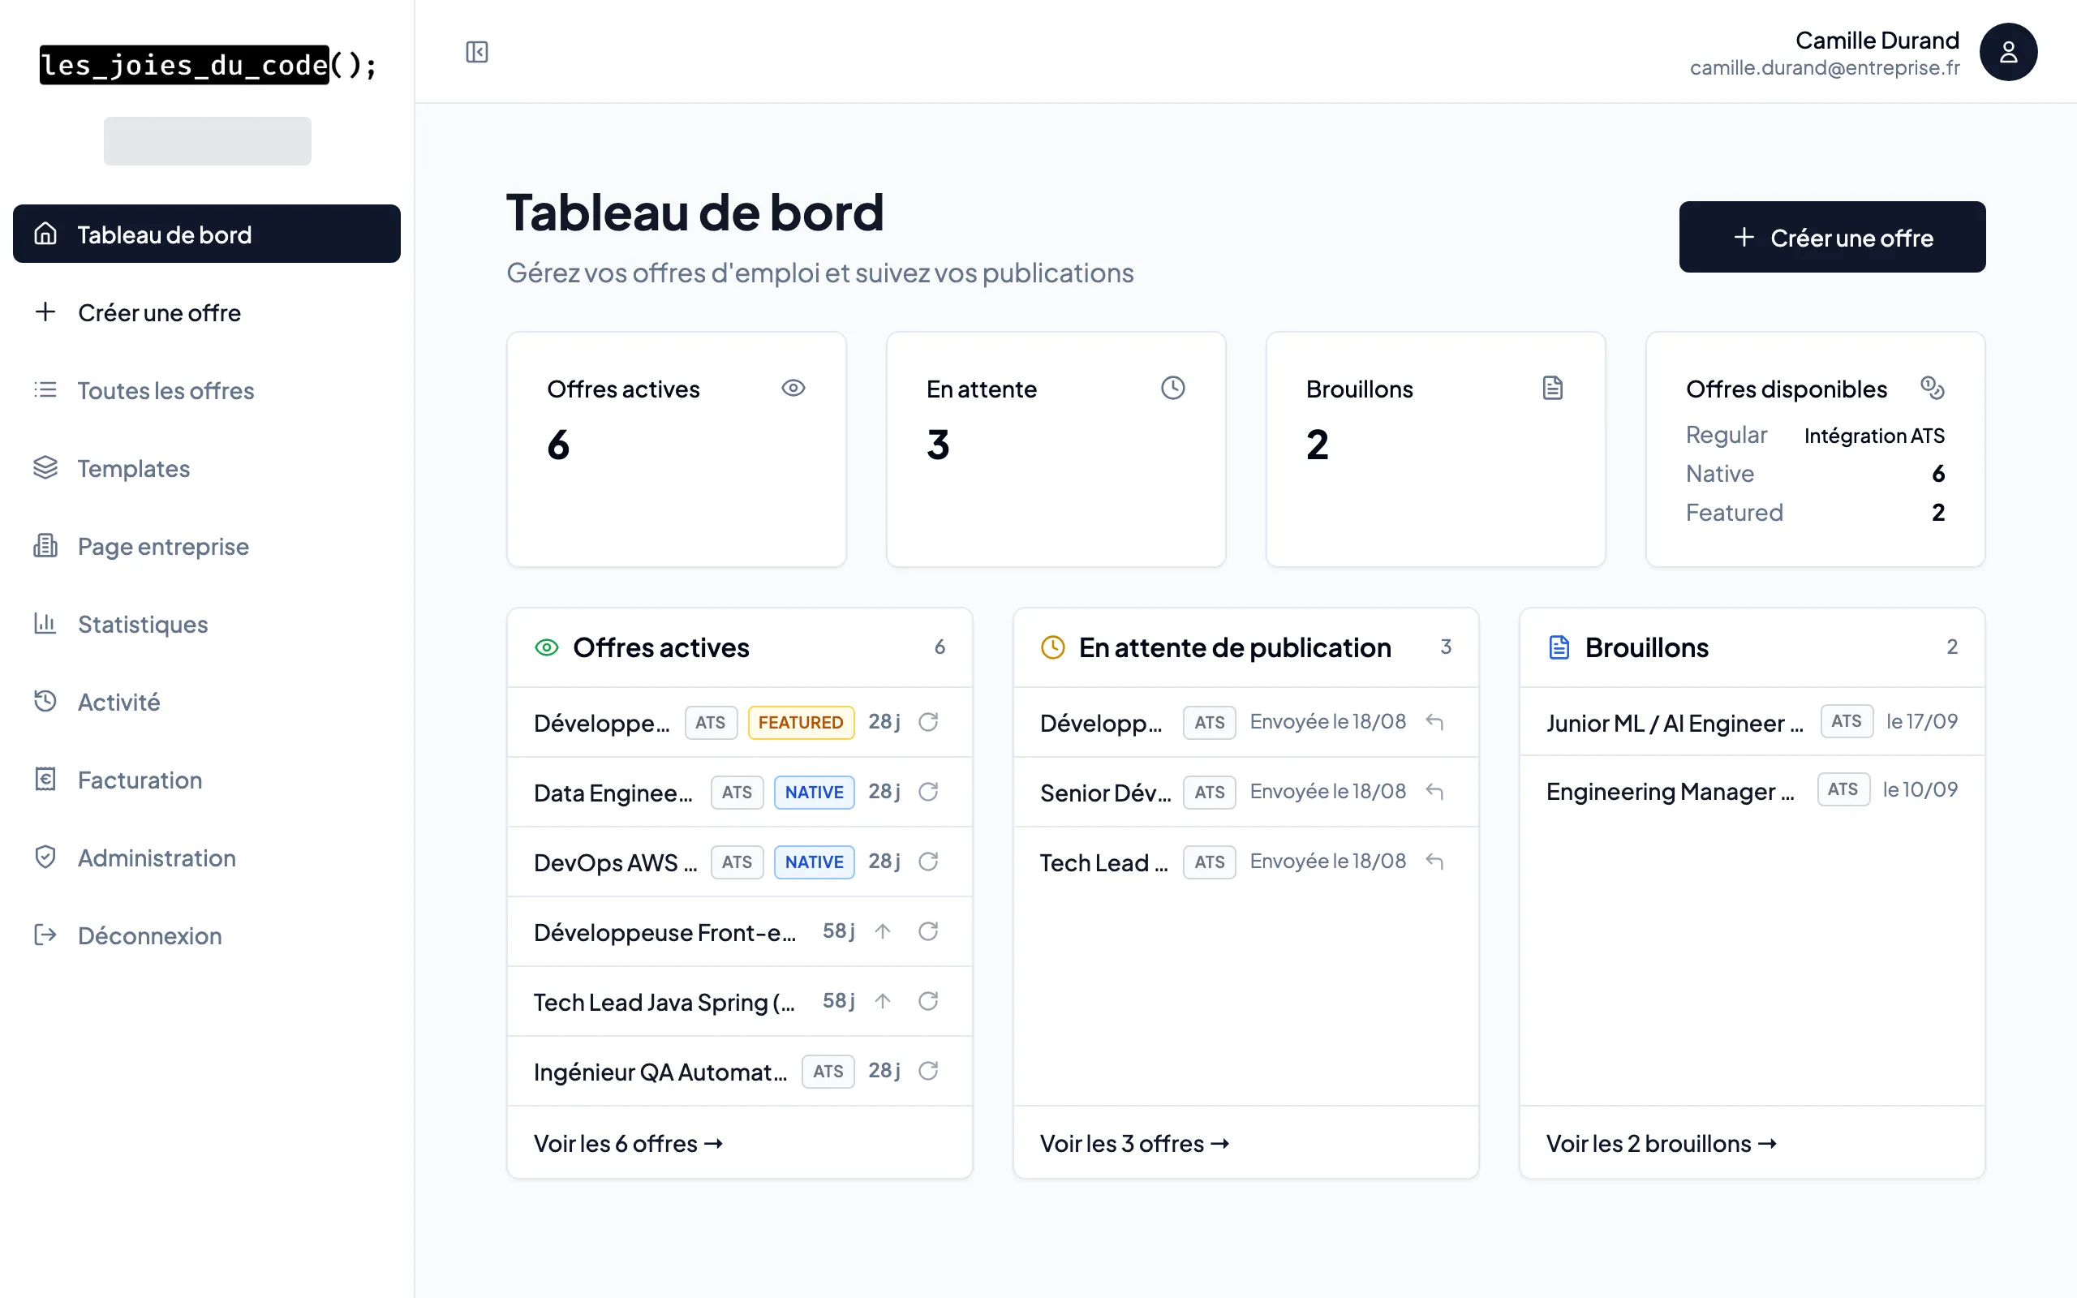Viewport: 2077px width, 1298px height.
Task: Click the coins icon in Offres disponibles card
Action: [x=1932, y=388]
